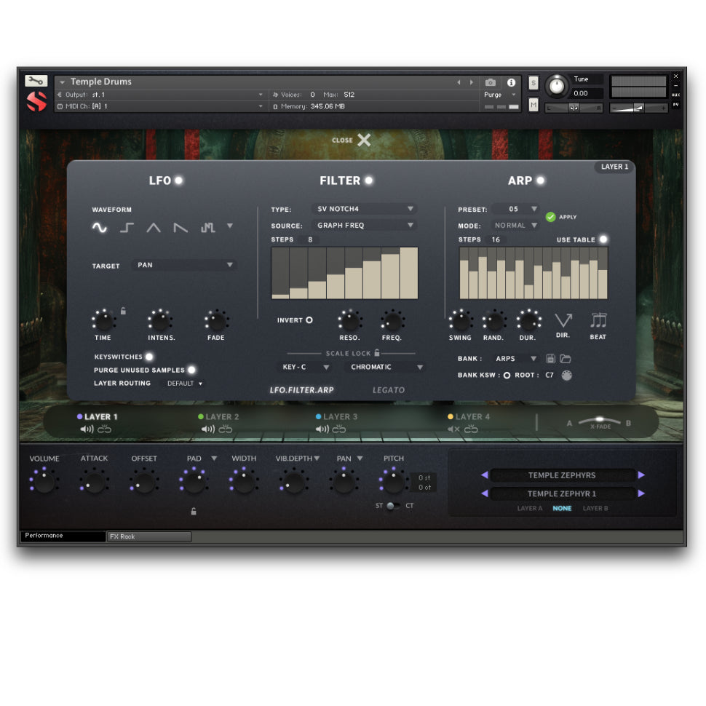Open the filter TYPE dropdown showing SV NOTCH4
This screenshot has width=706, height=706.
pos(364,209)
